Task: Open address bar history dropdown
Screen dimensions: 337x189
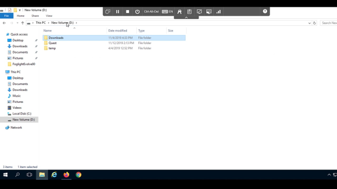Action: (310, 23)
